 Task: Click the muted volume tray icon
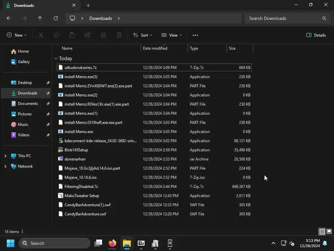[292, 243]
